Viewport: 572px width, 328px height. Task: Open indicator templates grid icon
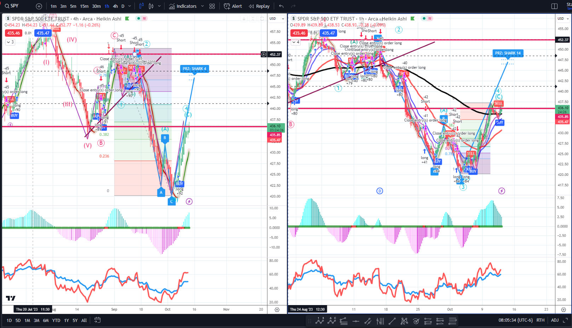(x=212, y=6)
